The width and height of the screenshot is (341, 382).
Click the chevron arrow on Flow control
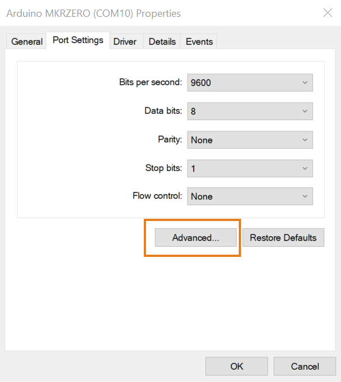coord(305,196)
